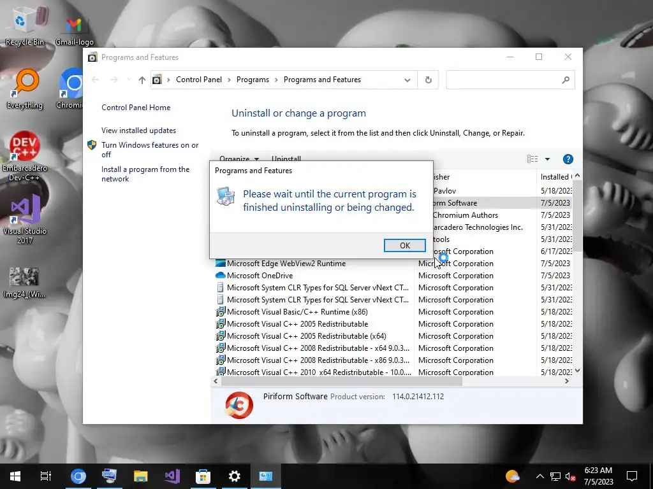Open Control Panel Home link

[136, 107]
